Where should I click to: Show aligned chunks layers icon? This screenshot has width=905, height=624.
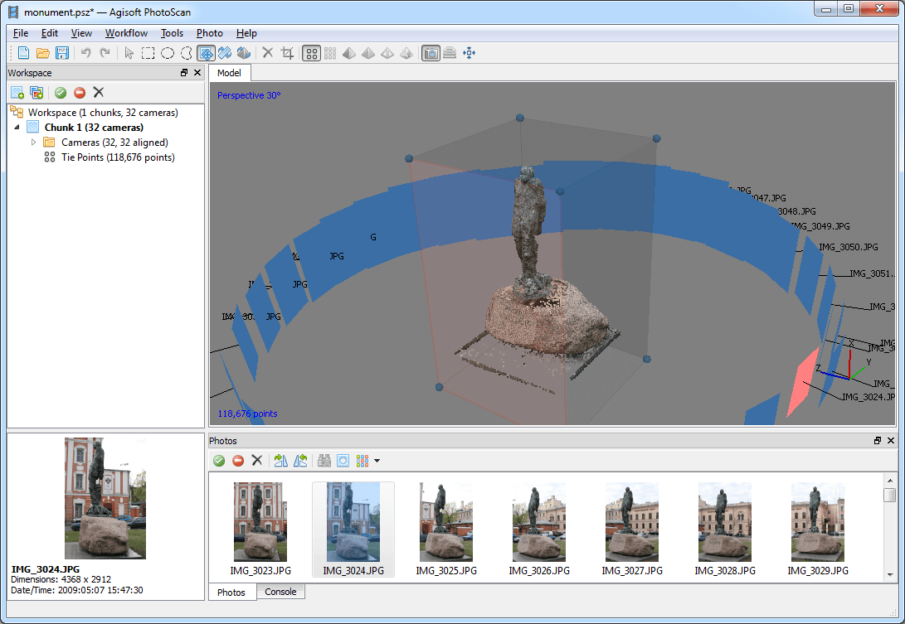tap(450, 53)
